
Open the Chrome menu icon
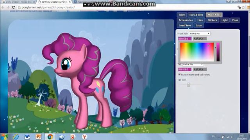pos(248,7)
